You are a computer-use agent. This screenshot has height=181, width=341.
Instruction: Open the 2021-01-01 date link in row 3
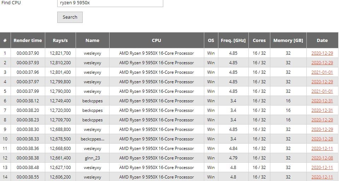point(322,72)
